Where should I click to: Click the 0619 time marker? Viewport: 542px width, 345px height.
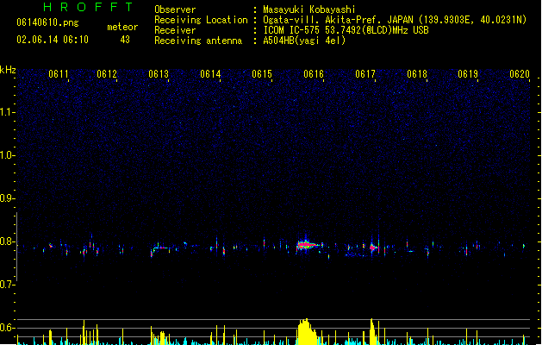[x=468, y=74]
